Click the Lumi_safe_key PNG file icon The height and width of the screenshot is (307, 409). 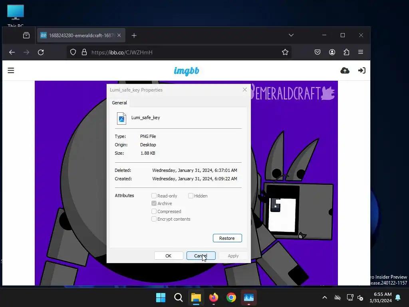coord(121,118)
